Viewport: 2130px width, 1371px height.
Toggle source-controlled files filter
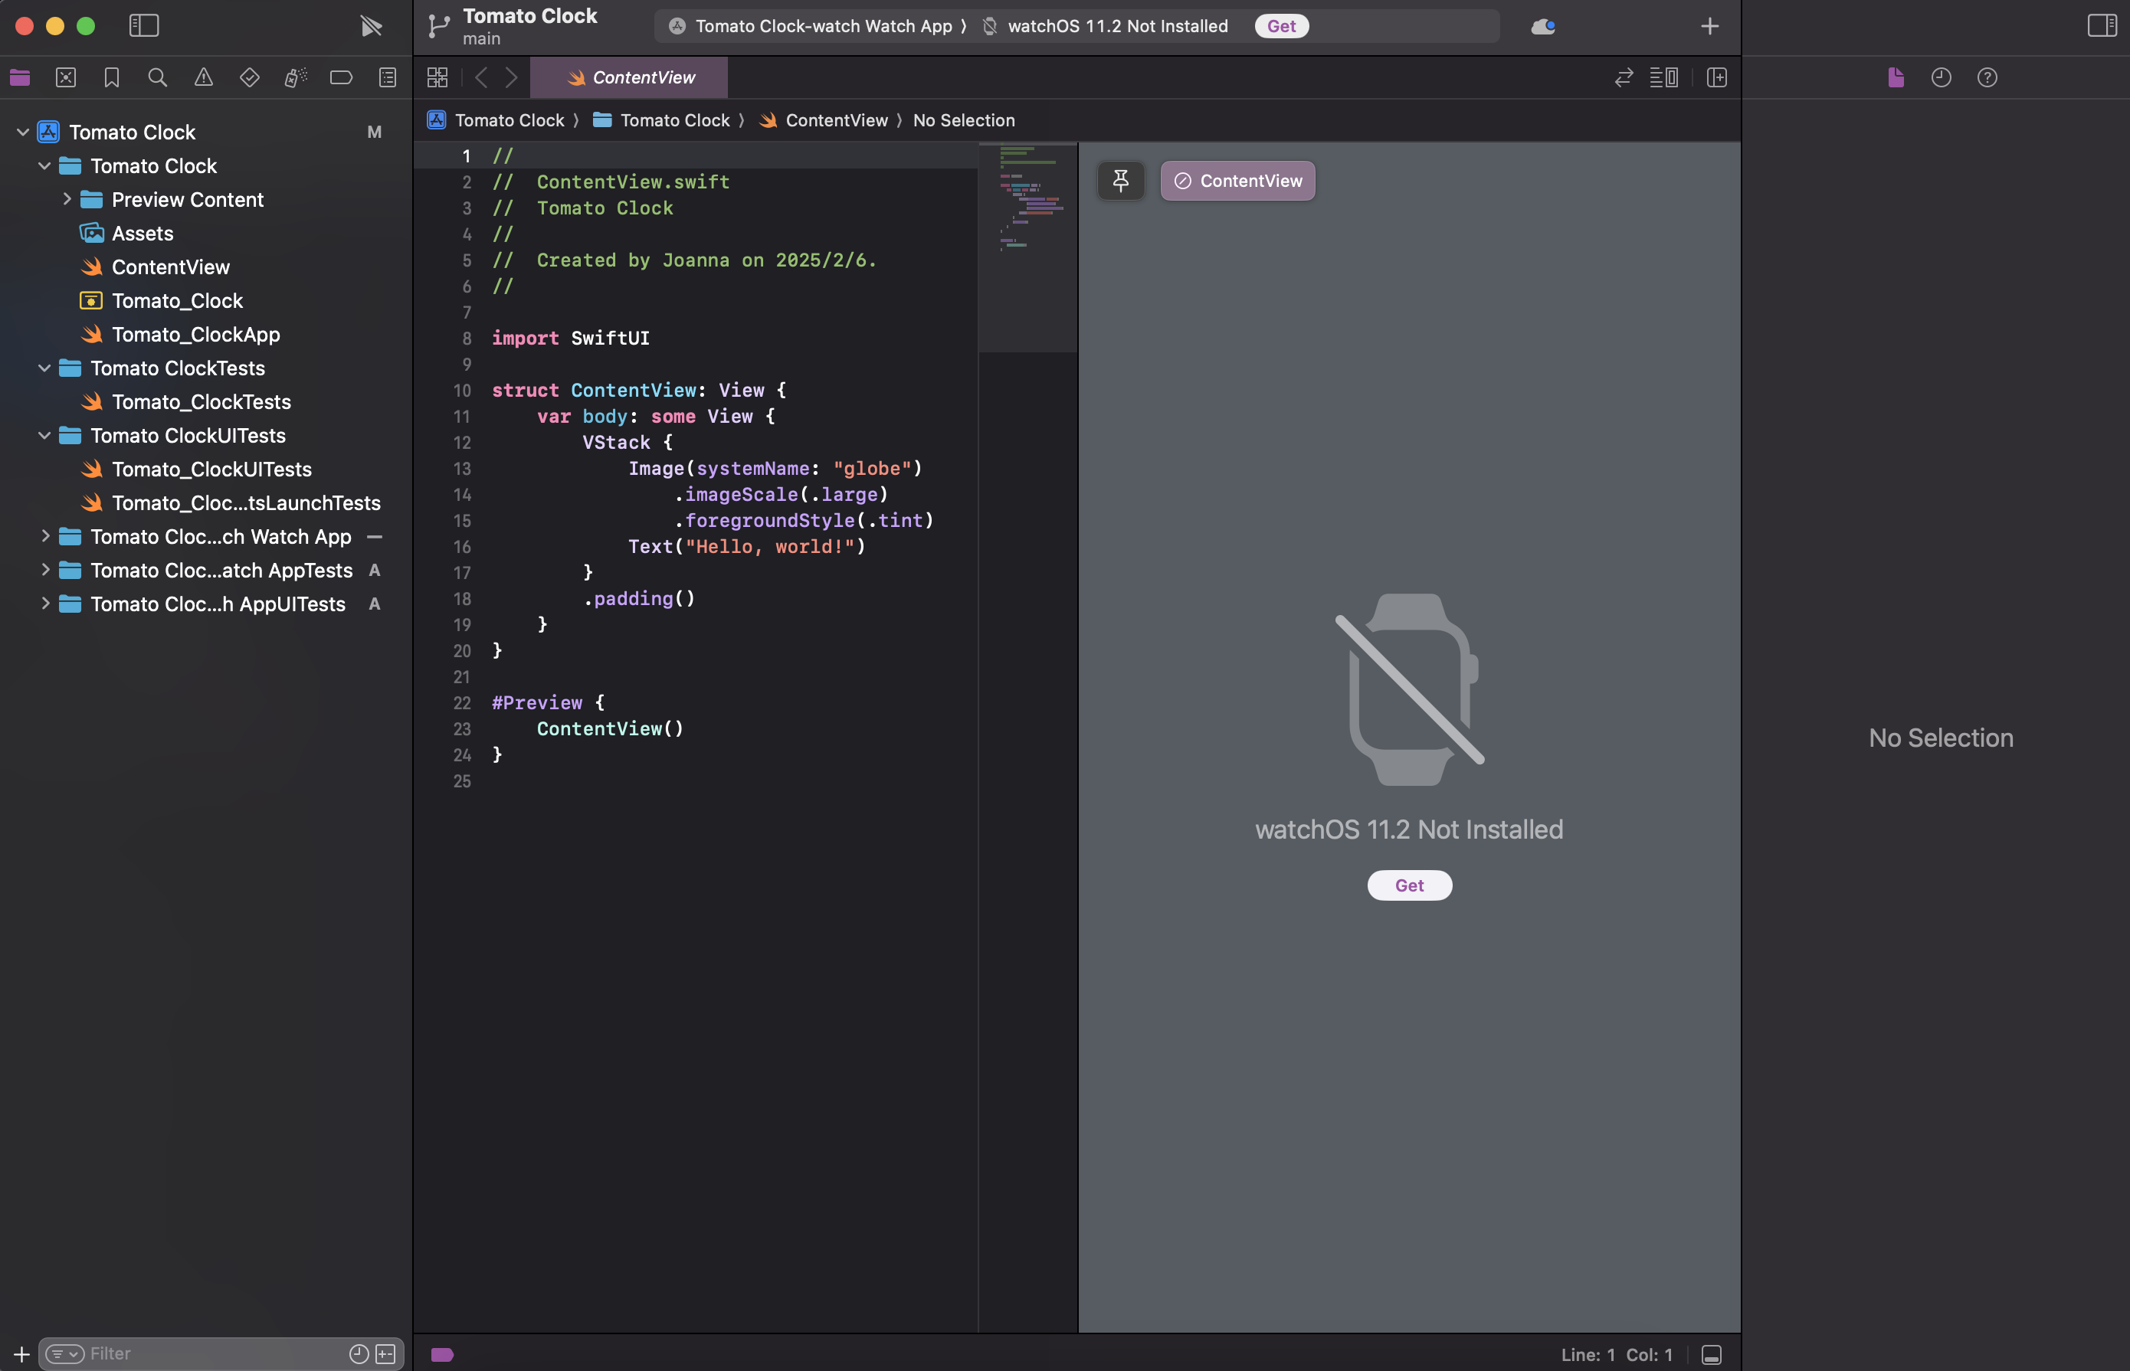(x=385, y=1354)
